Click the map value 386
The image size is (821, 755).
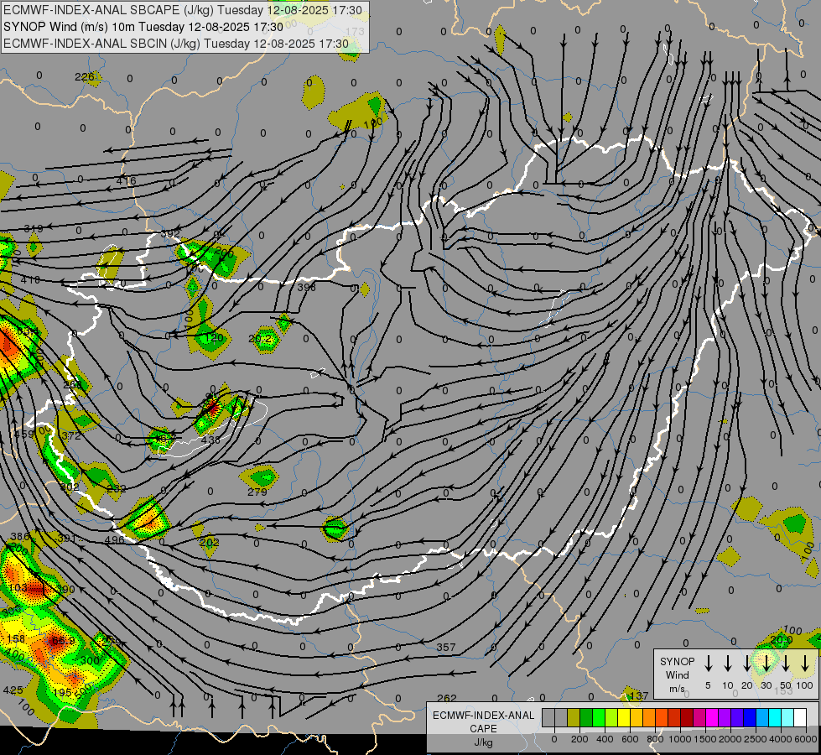(x=20, y=537)
